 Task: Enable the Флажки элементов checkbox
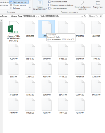tap(49, 2)
